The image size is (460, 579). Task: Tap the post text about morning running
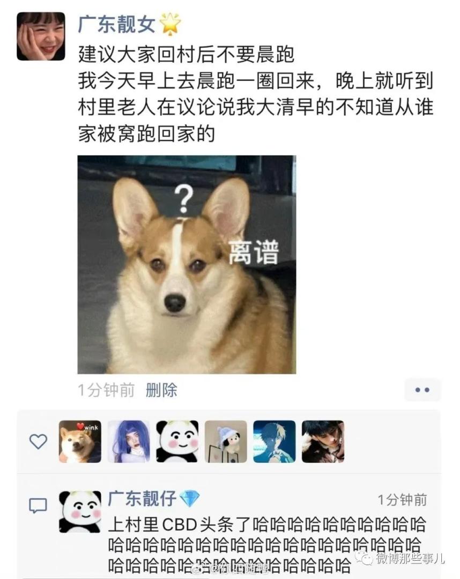point(256,94)
